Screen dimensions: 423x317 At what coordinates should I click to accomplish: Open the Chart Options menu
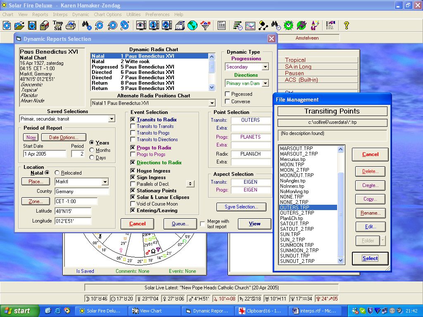pos(107,14)
